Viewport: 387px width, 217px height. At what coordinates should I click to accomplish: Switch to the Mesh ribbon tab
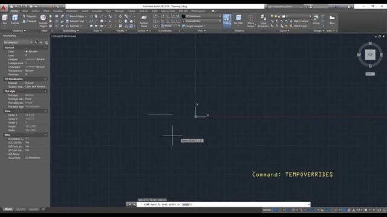[47, 11]
